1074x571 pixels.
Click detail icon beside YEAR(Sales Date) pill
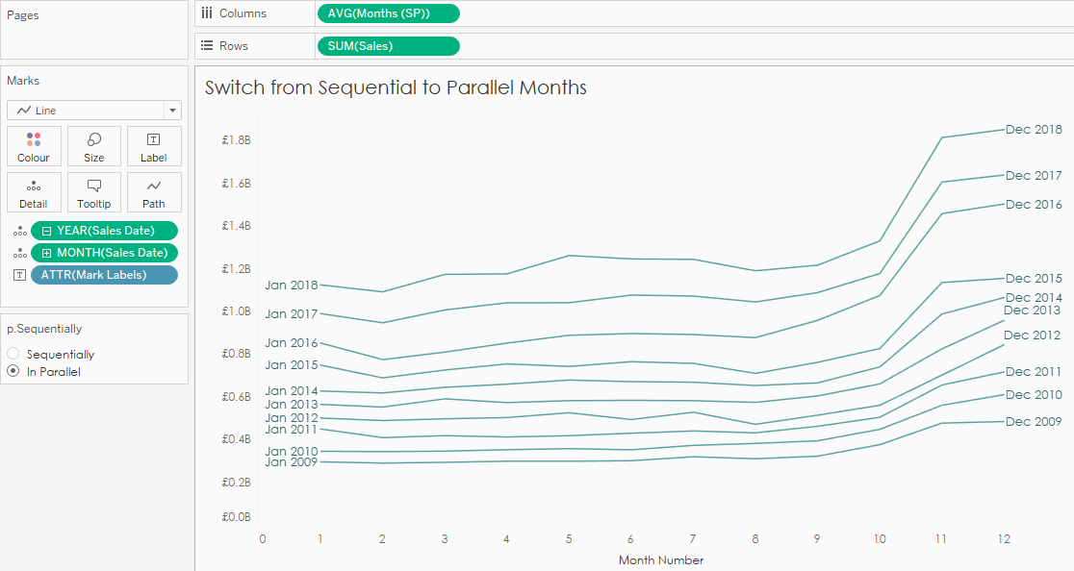(x=19, y=231)
